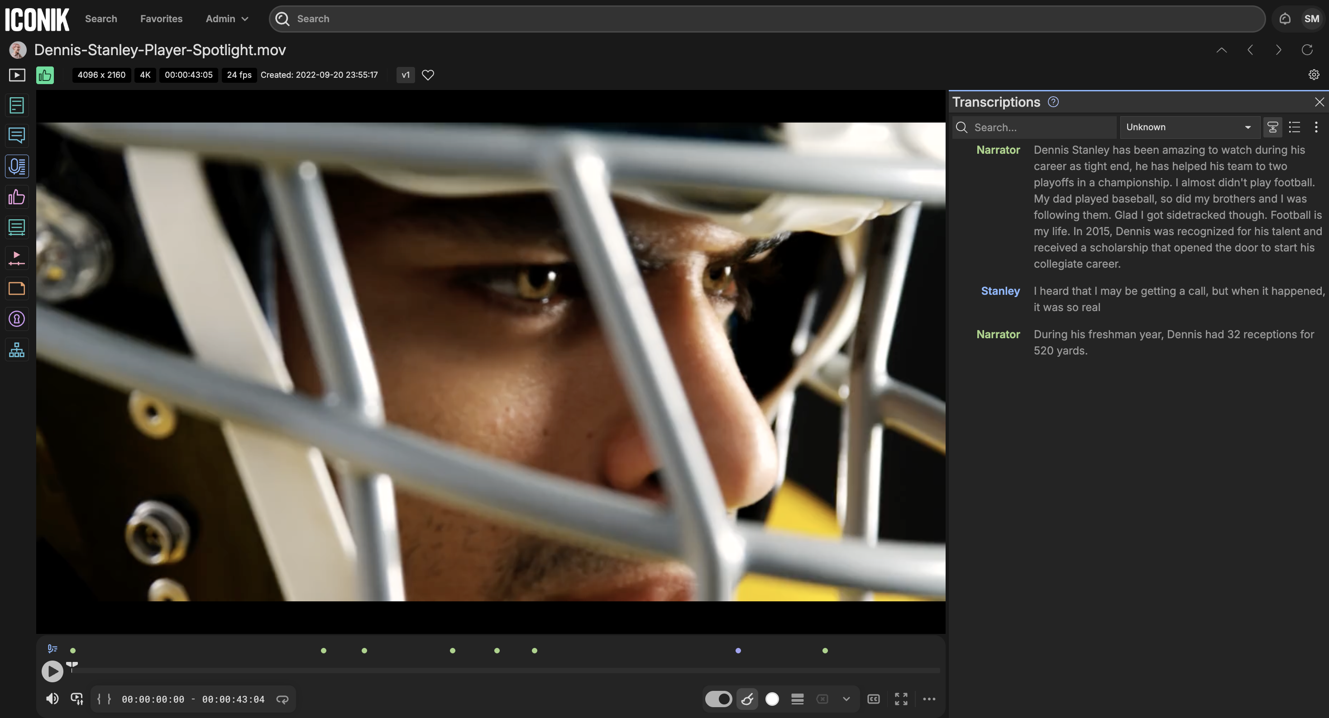Open the relations hierarchy icon in sidebar

(x=17, y=350)
